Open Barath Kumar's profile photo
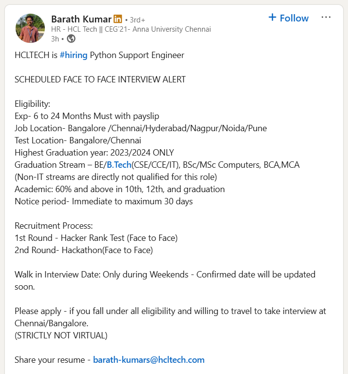This screenshot has height=374, width=348. (30, 28)
